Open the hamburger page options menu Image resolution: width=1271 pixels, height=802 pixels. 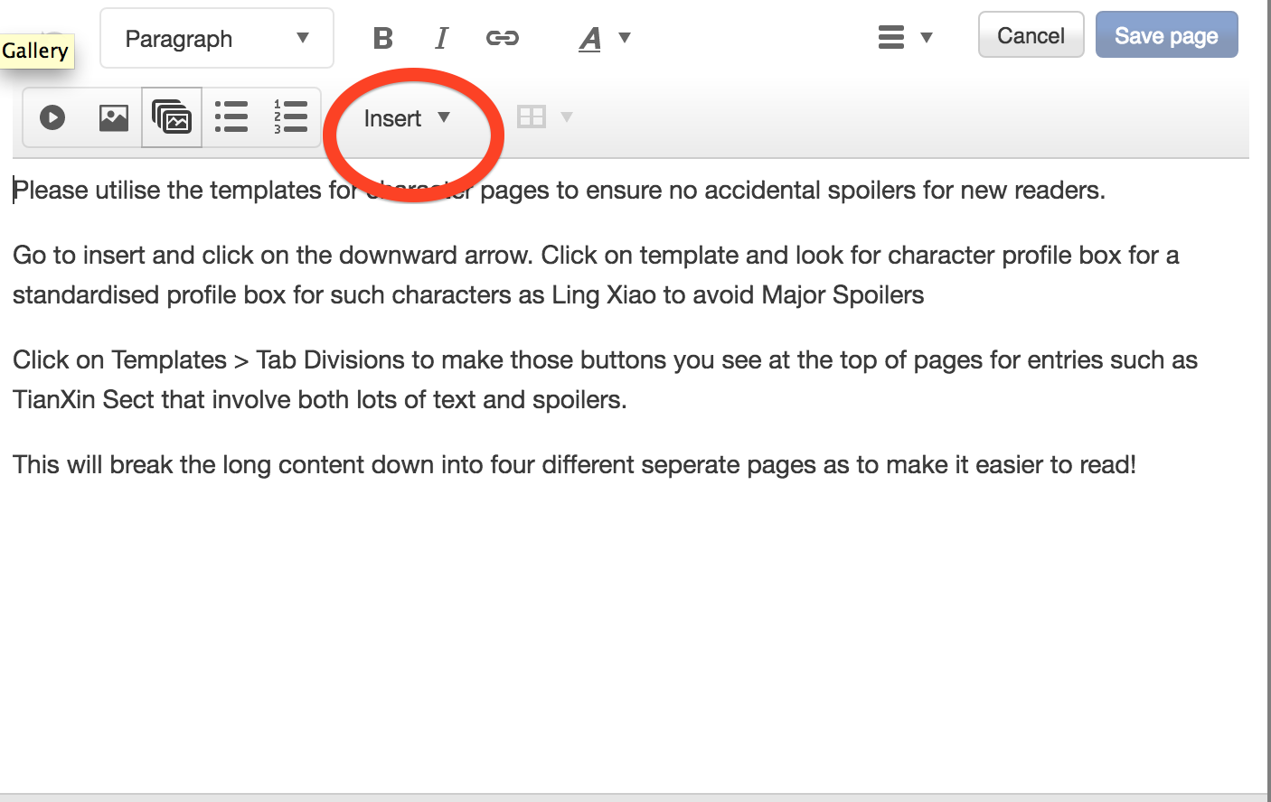905,37
